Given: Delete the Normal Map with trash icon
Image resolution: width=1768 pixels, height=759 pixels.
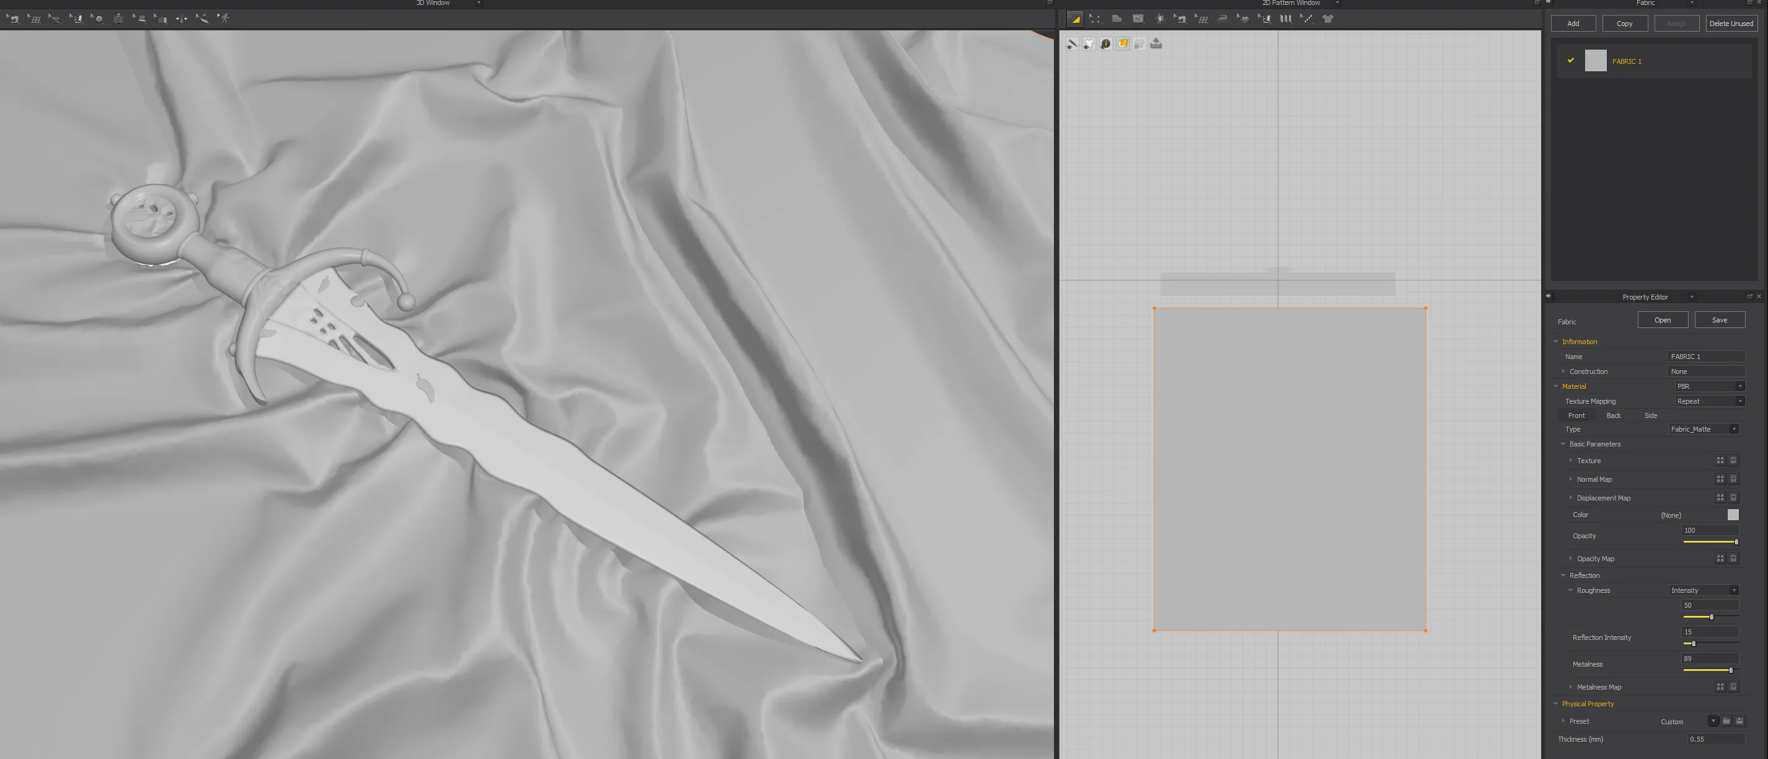Looking at the screenshot, I should [x=1733, y=479].
